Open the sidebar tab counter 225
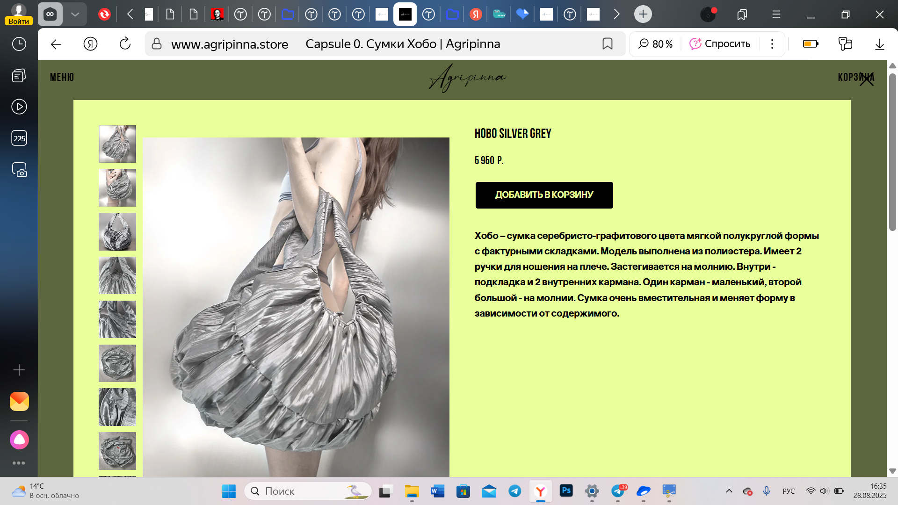 click(x=19, y=138)
